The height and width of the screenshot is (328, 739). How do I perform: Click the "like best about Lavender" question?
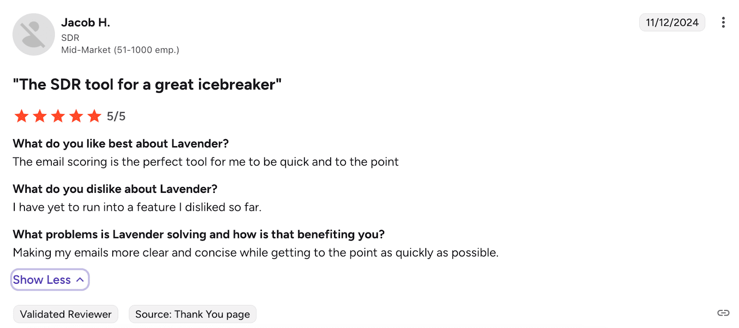tap(121, 144)
